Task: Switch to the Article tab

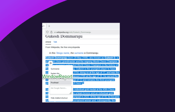Action: tap(48, 42)
